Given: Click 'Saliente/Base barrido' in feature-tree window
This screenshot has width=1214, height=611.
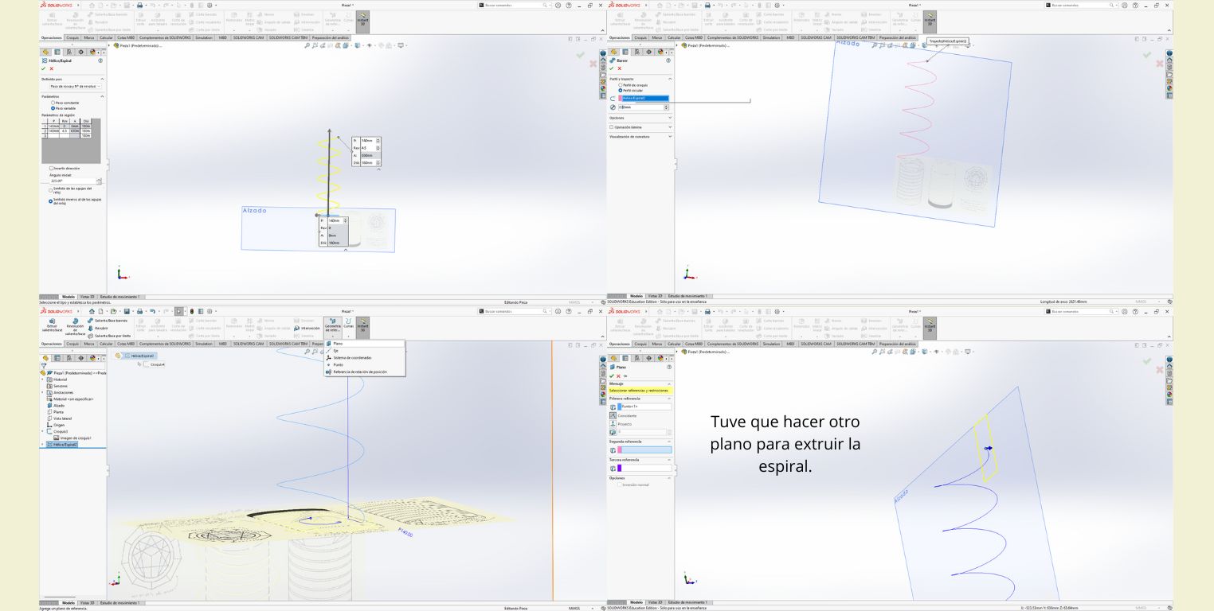Looking at the screenshot, I should [x=108, y=321].
